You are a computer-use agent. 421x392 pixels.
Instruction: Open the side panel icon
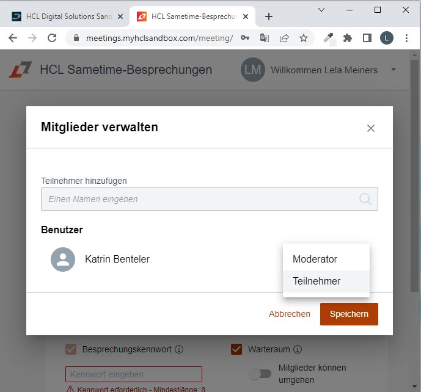pos(367,38)
